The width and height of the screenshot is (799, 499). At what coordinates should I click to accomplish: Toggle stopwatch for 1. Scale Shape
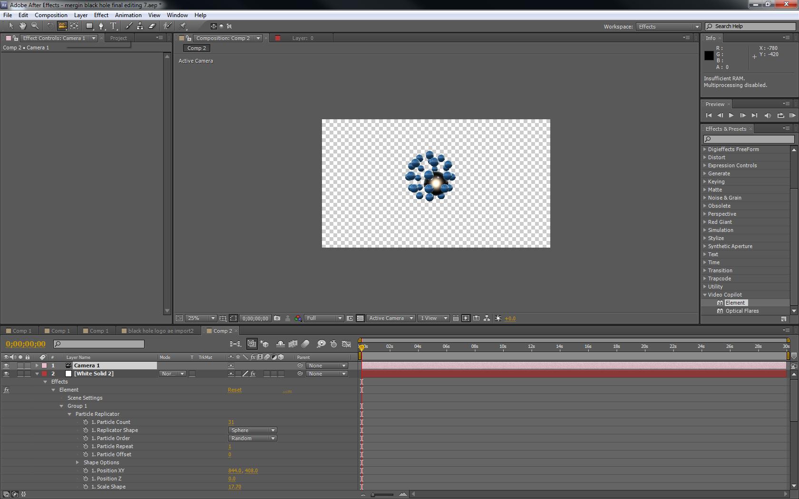pyautogui.click(x=86, y=487)
